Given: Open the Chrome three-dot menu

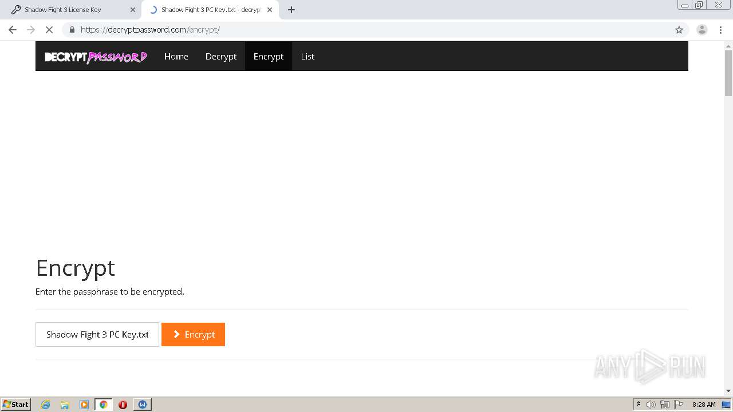Looking at the screenshot, I should pyautogui.click(x=720, y=30).
